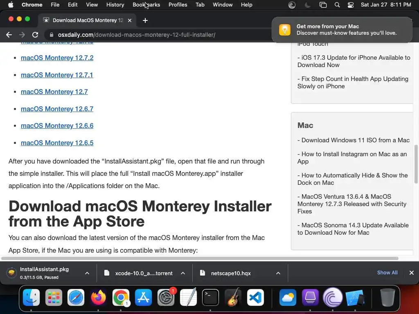Toggle Do Not Disturb moon icon
Image resolution: width=419 pixels, height=314 pixels.
308,5
